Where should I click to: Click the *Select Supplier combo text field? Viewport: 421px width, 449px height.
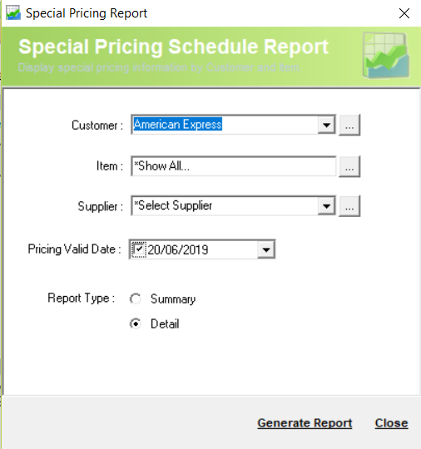pyautogui.click(x=225, y=206)
